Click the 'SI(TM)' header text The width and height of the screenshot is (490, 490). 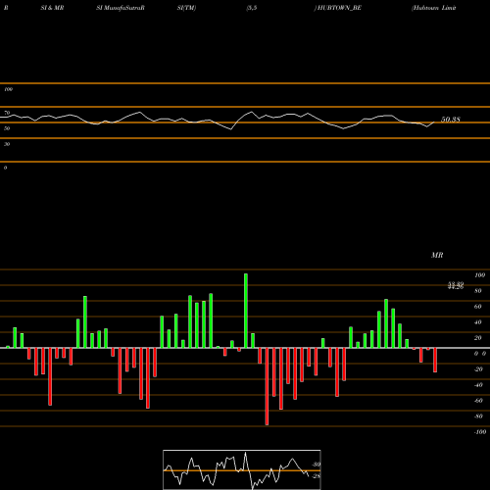186,8
